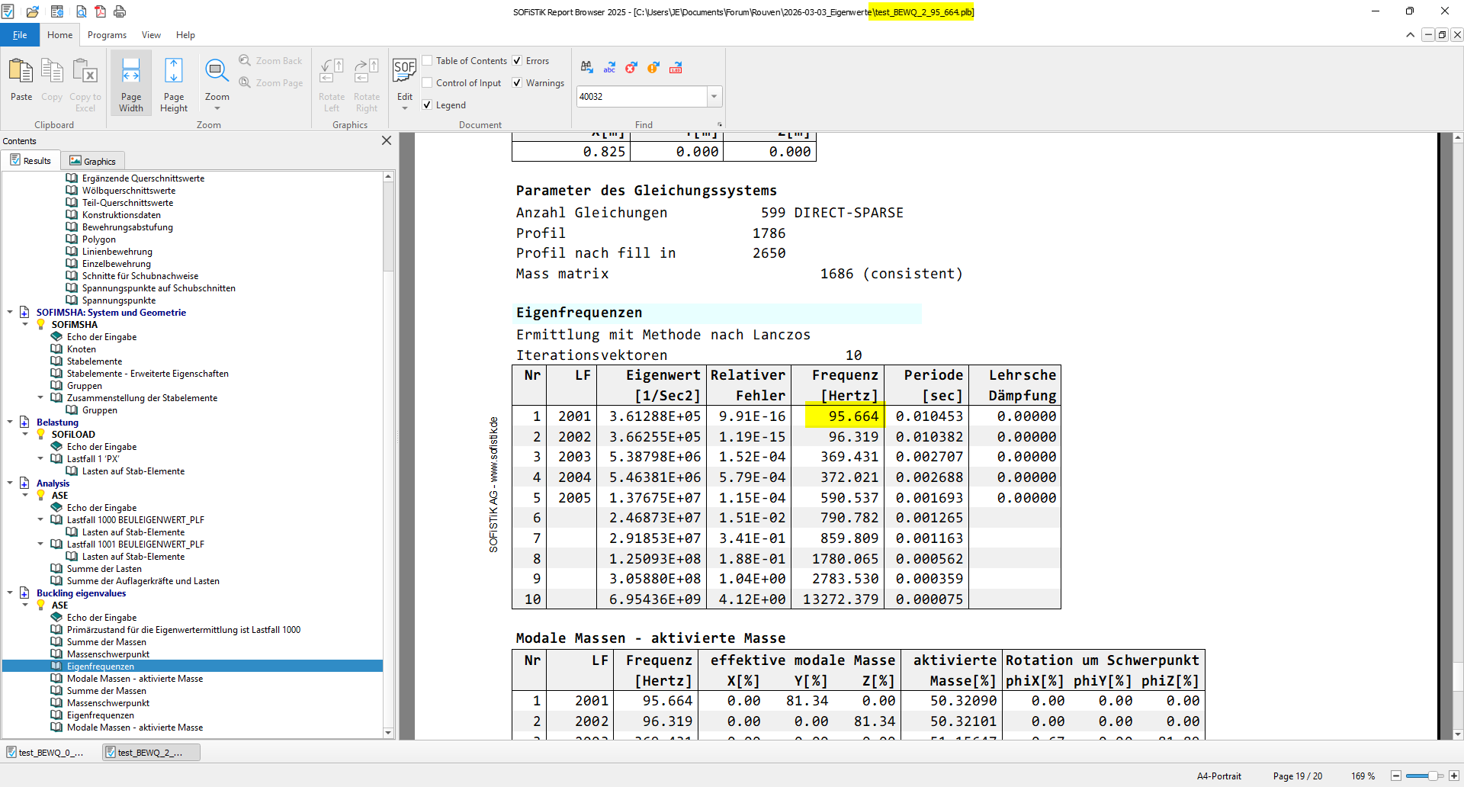Open the Programs ribbon tab

[107, 35]
